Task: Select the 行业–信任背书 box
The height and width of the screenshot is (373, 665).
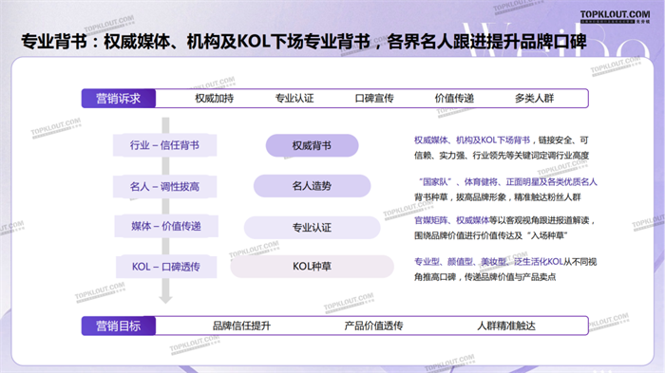Action: coord(164,145)
